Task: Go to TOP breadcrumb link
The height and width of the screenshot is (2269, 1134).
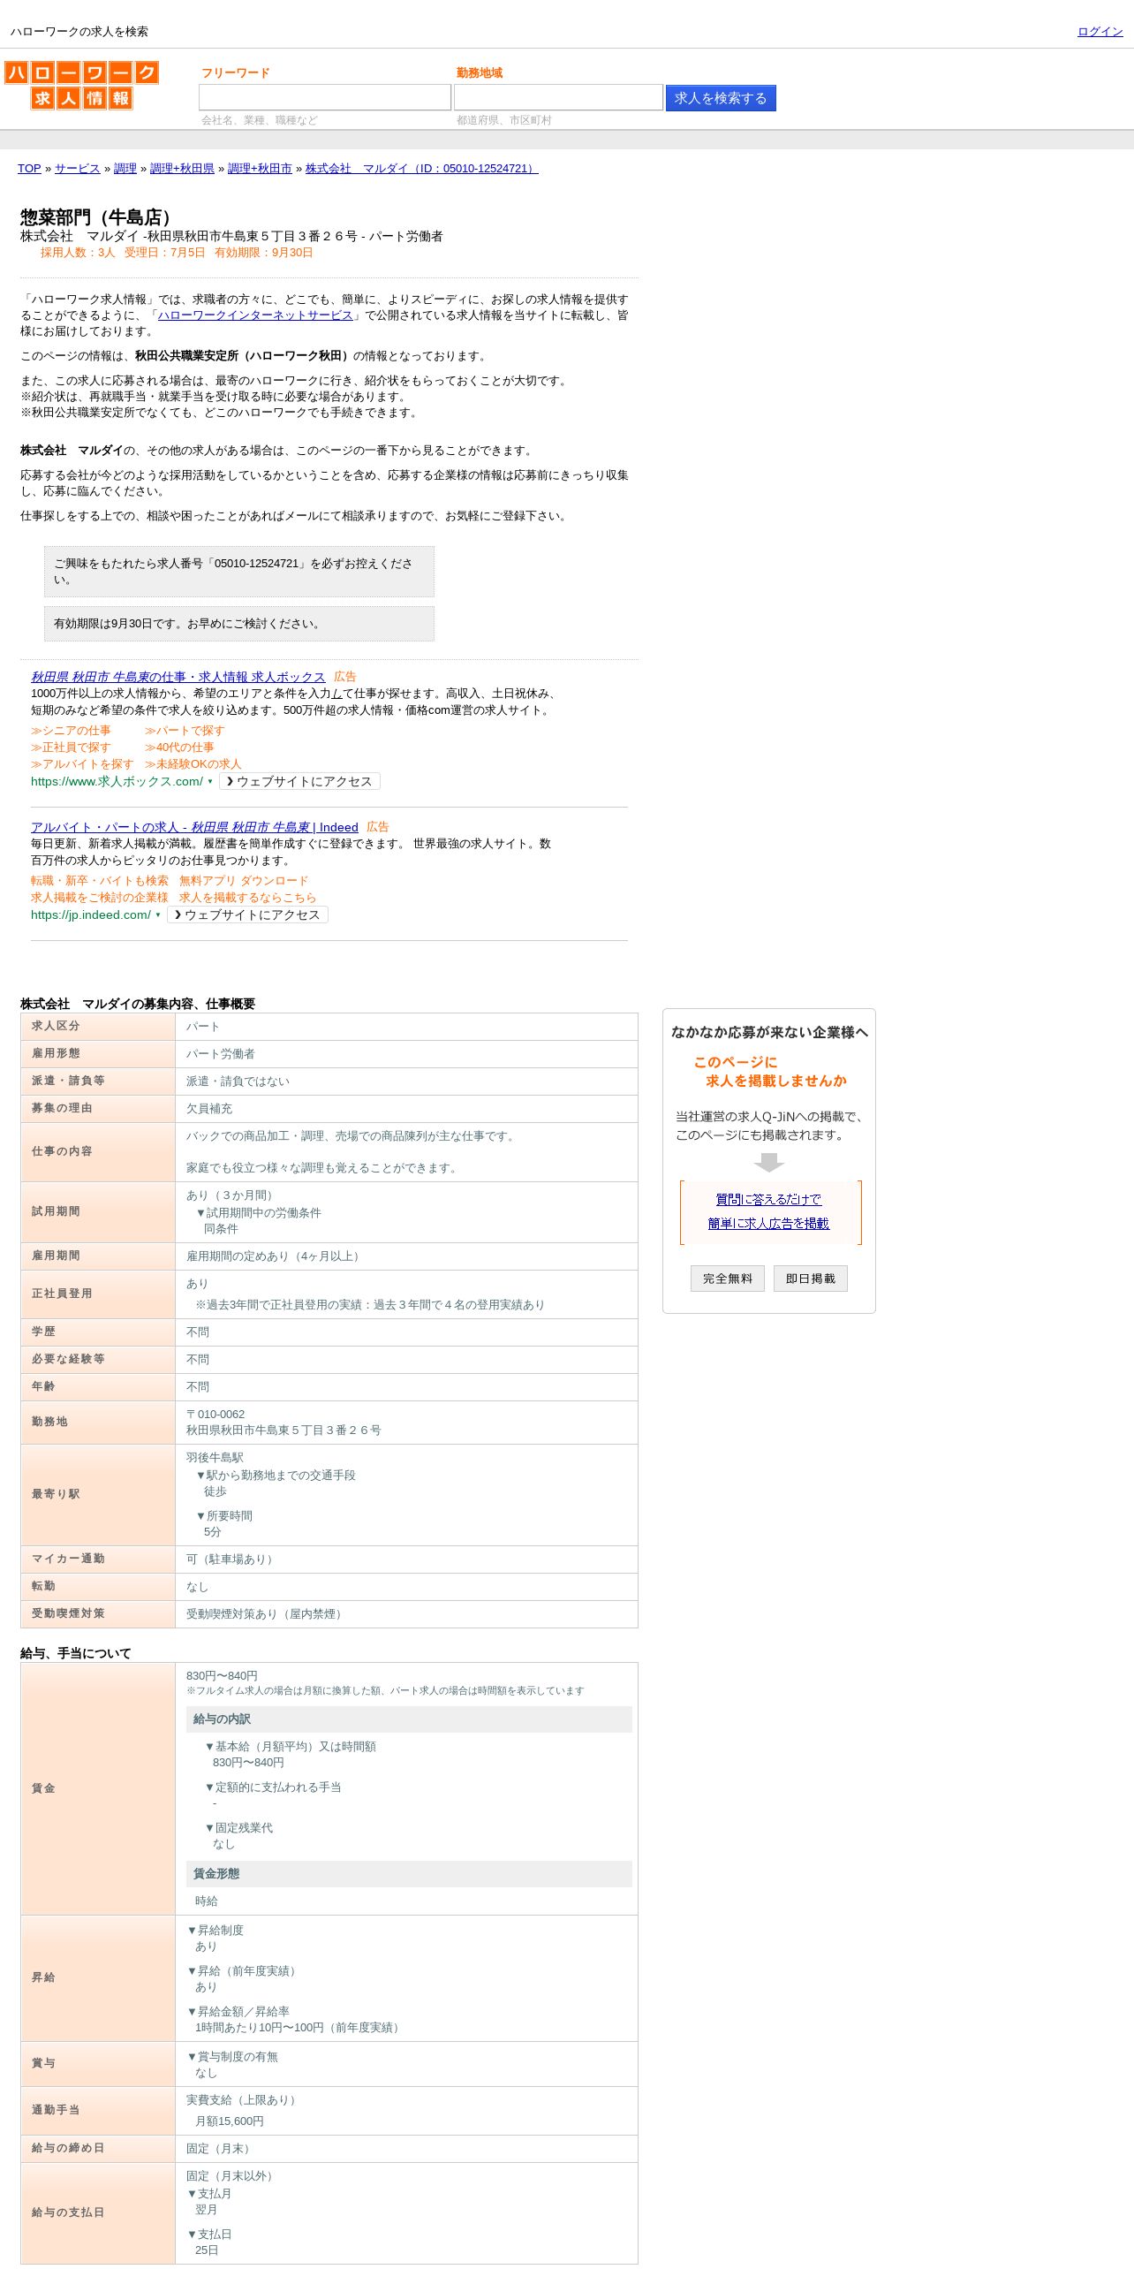Action: 29,169
